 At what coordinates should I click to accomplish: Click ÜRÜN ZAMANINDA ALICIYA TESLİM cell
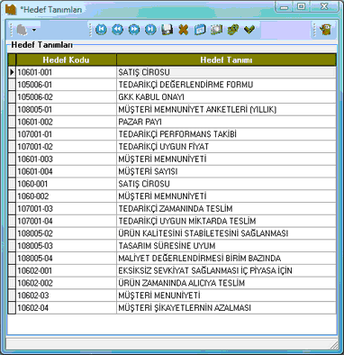click(x=226, y=283)
